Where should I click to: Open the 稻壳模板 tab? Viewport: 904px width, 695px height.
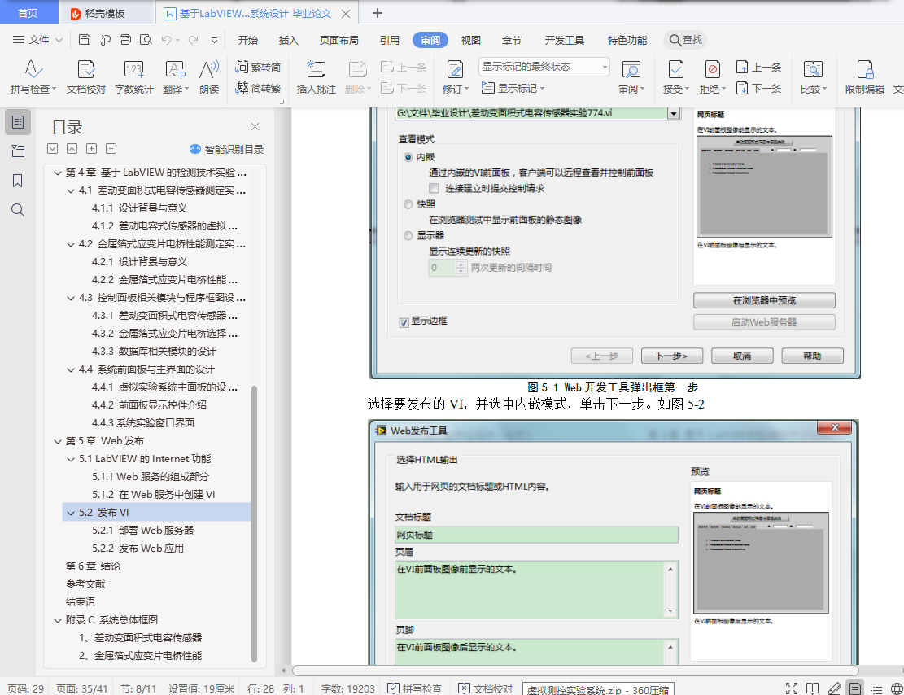click(107, 13)
